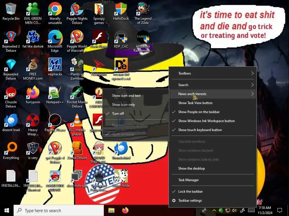Expand the Search submenu arrow
The image size is (289, 216).
click(x=252, y=85)
